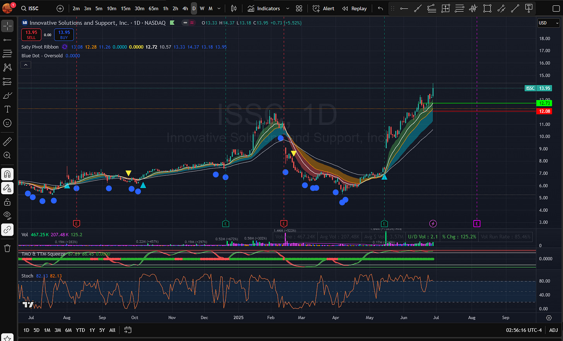Viewport: 563px width, 341px height.
Task: Select the text T tool in sidebar
Action: 7,109
